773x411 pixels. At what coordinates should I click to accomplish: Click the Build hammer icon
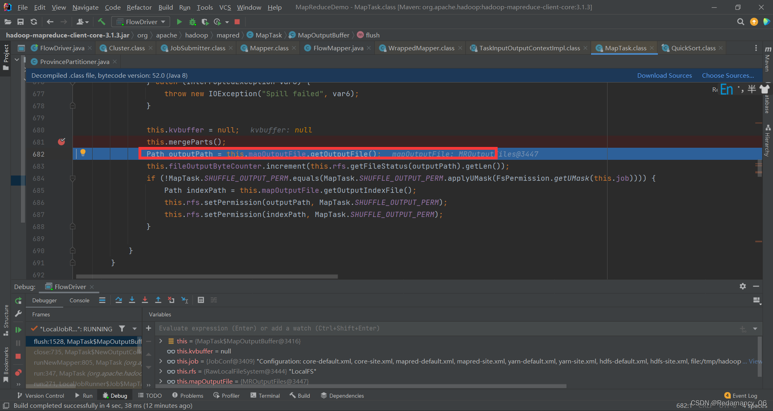pyautogui.click(x=101, y=22)
